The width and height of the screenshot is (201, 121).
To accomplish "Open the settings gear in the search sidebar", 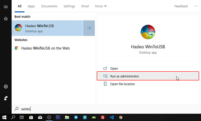I will [x=6, y=87].
